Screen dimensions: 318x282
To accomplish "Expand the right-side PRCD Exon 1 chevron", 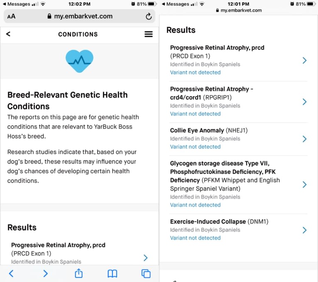I will click(304, 60).
